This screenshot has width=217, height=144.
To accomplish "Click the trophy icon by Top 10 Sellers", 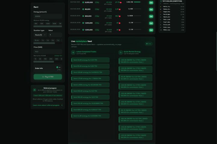I will click(161, 1).
